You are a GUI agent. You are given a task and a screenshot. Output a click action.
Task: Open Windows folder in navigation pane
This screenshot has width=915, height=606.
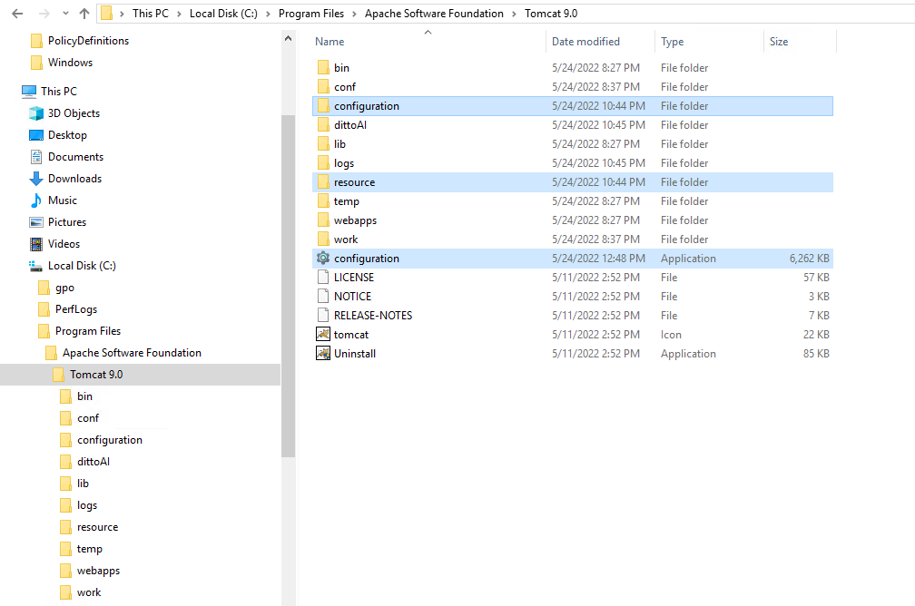[70, 63]
